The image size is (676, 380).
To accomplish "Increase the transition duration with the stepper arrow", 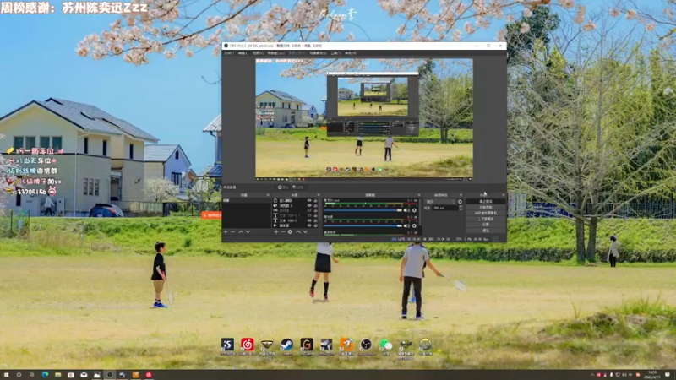I will [x=461, y=206].
